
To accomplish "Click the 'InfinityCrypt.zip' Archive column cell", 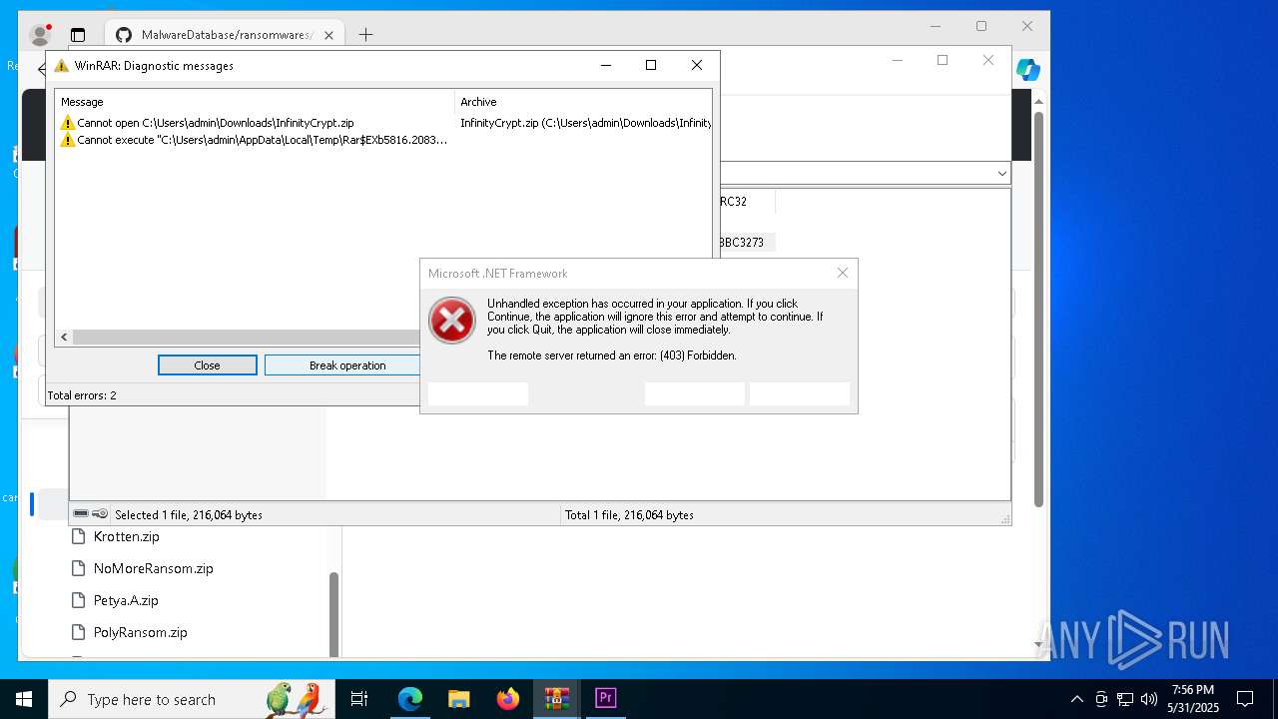I will pyautogui.click(x=585, y=123).
